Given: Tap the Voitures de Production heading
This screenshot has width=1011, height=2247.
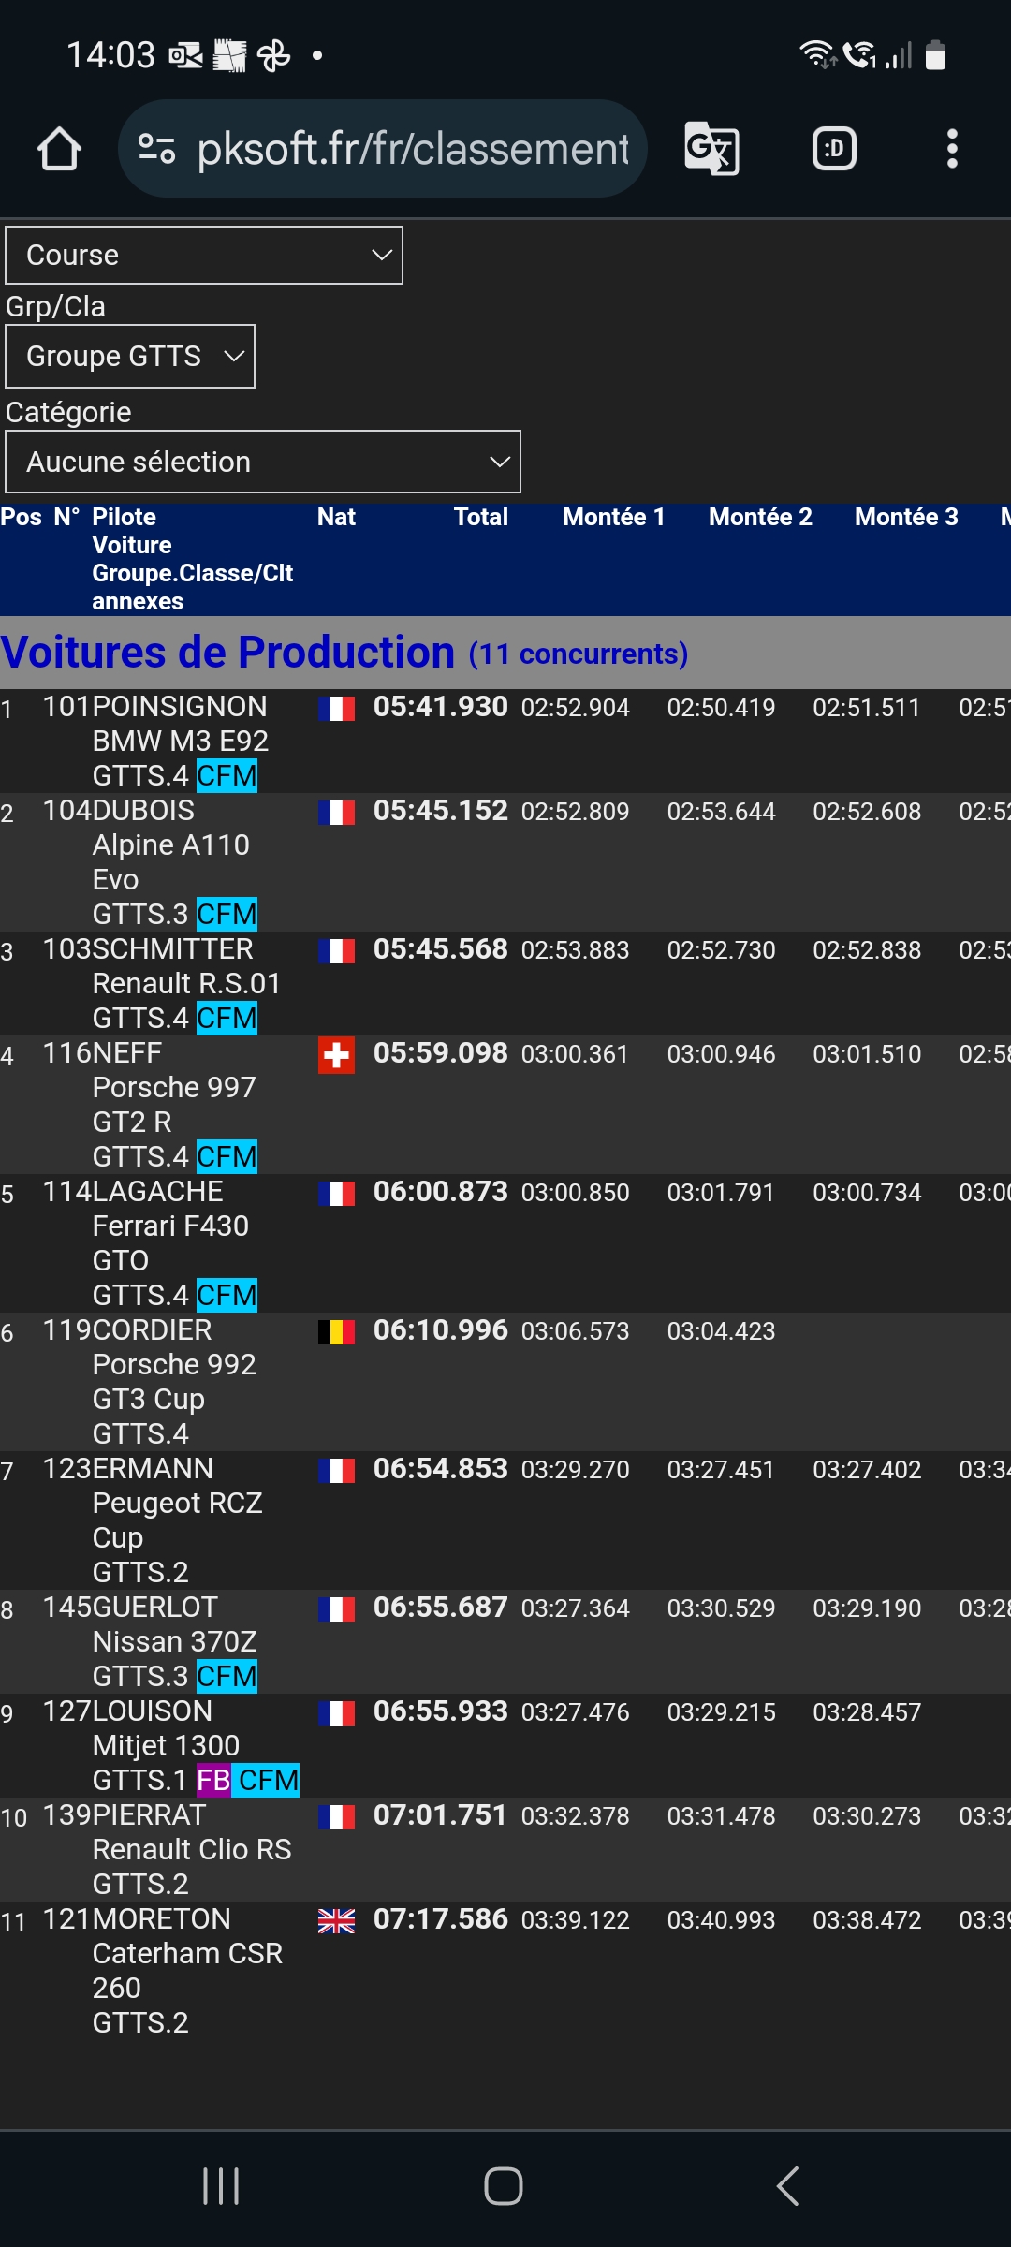Looking at the screenshot, I should [x=227, y=652].
